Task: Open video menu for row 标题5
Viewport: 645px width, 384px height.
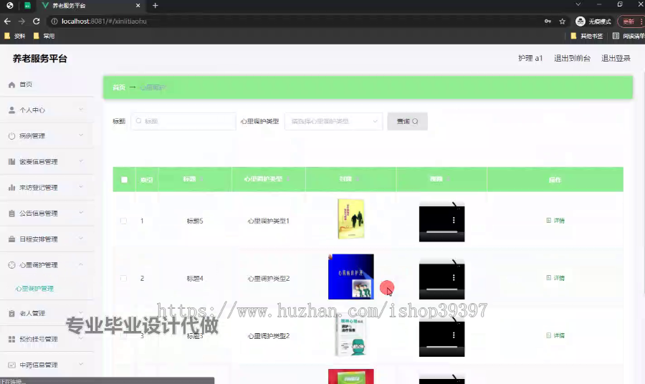Action: [454, 221]
